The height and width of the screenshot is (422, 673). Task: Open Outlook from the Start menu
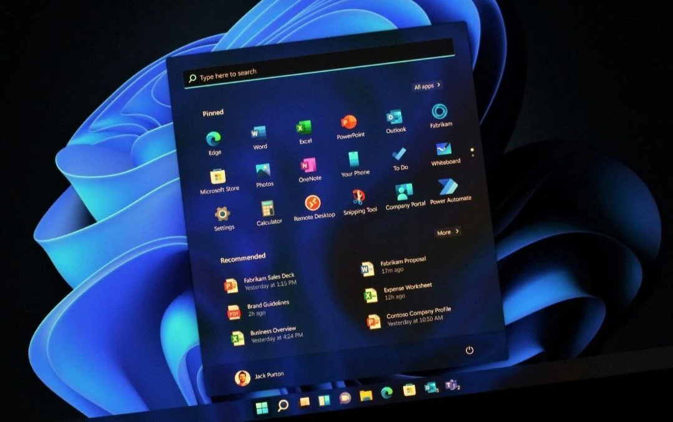[395, 121]
